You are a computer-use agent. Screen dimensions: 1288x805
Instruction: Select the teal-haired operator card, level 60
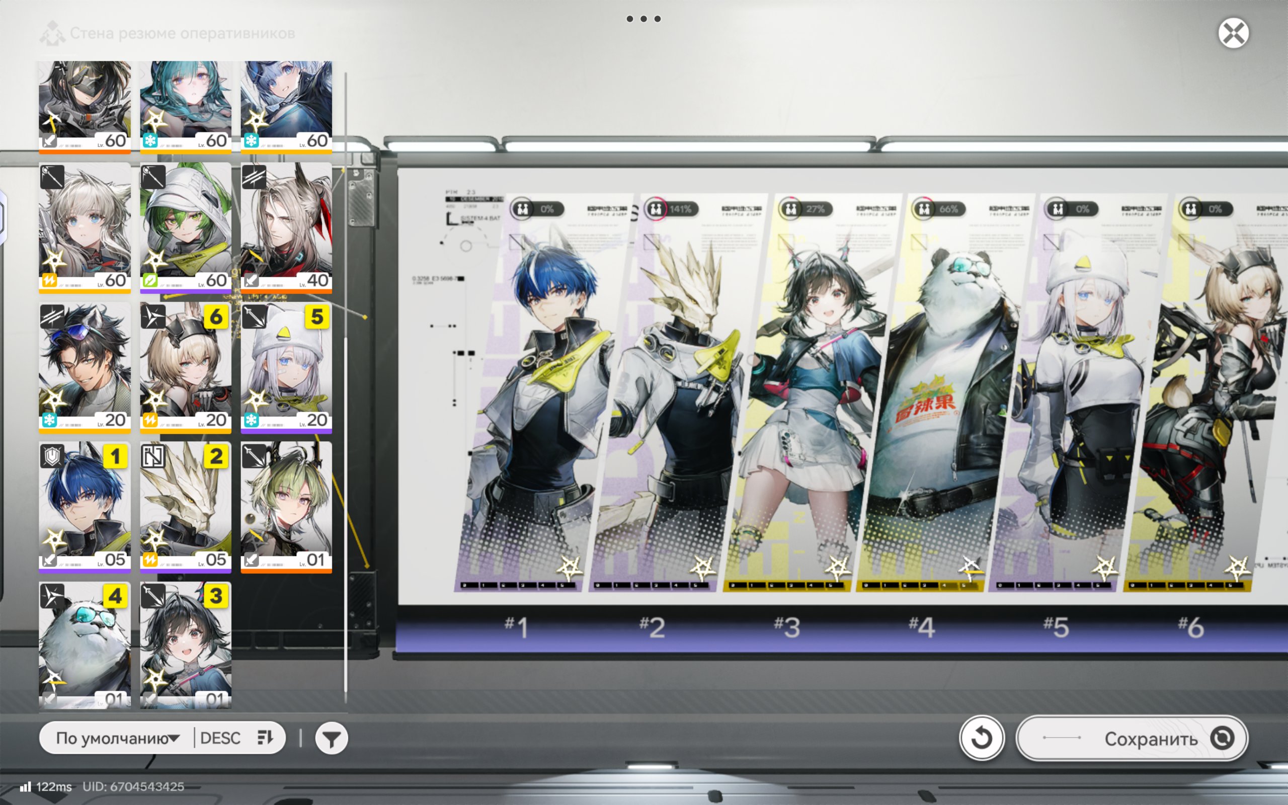(x=186, y=107)
